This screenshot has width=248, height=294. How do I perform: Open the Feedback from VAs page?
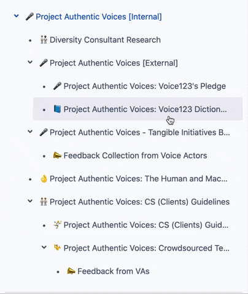click(114, 271)
